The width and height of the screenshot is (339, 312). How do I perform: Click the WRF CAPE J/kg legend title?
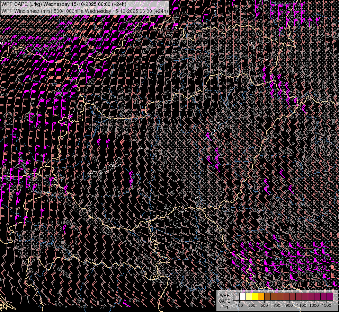click(224, 301)
